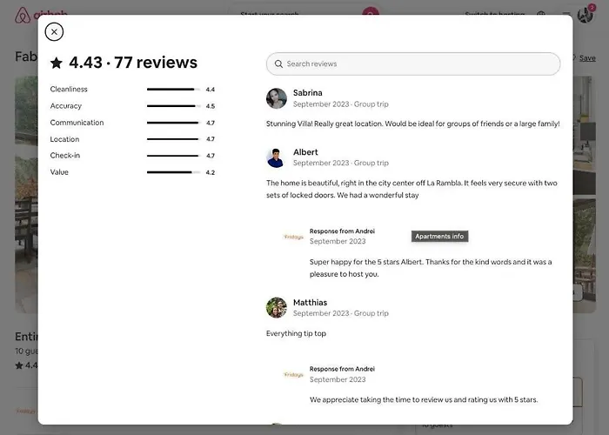Click the magnifying glass search icon
Viewport: 609px width, 435px height.
pyautogui.click(x=278, y=64)
